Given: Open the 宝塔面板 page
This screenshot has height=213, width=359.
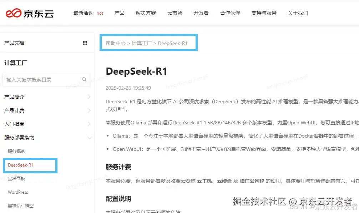Looking at the screenshot, I should pyautogui.click(x=16, y=178).
